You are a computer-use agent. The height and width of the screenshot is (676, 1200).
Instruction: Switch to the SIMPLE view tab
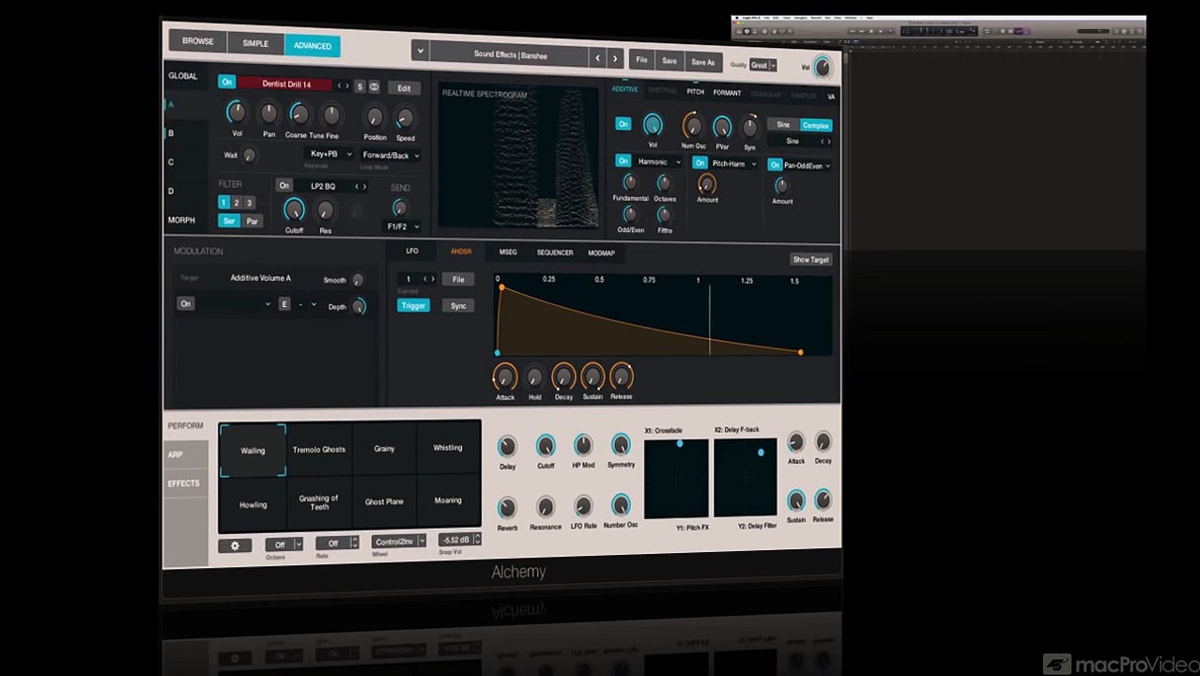click(x=255, y=43)
